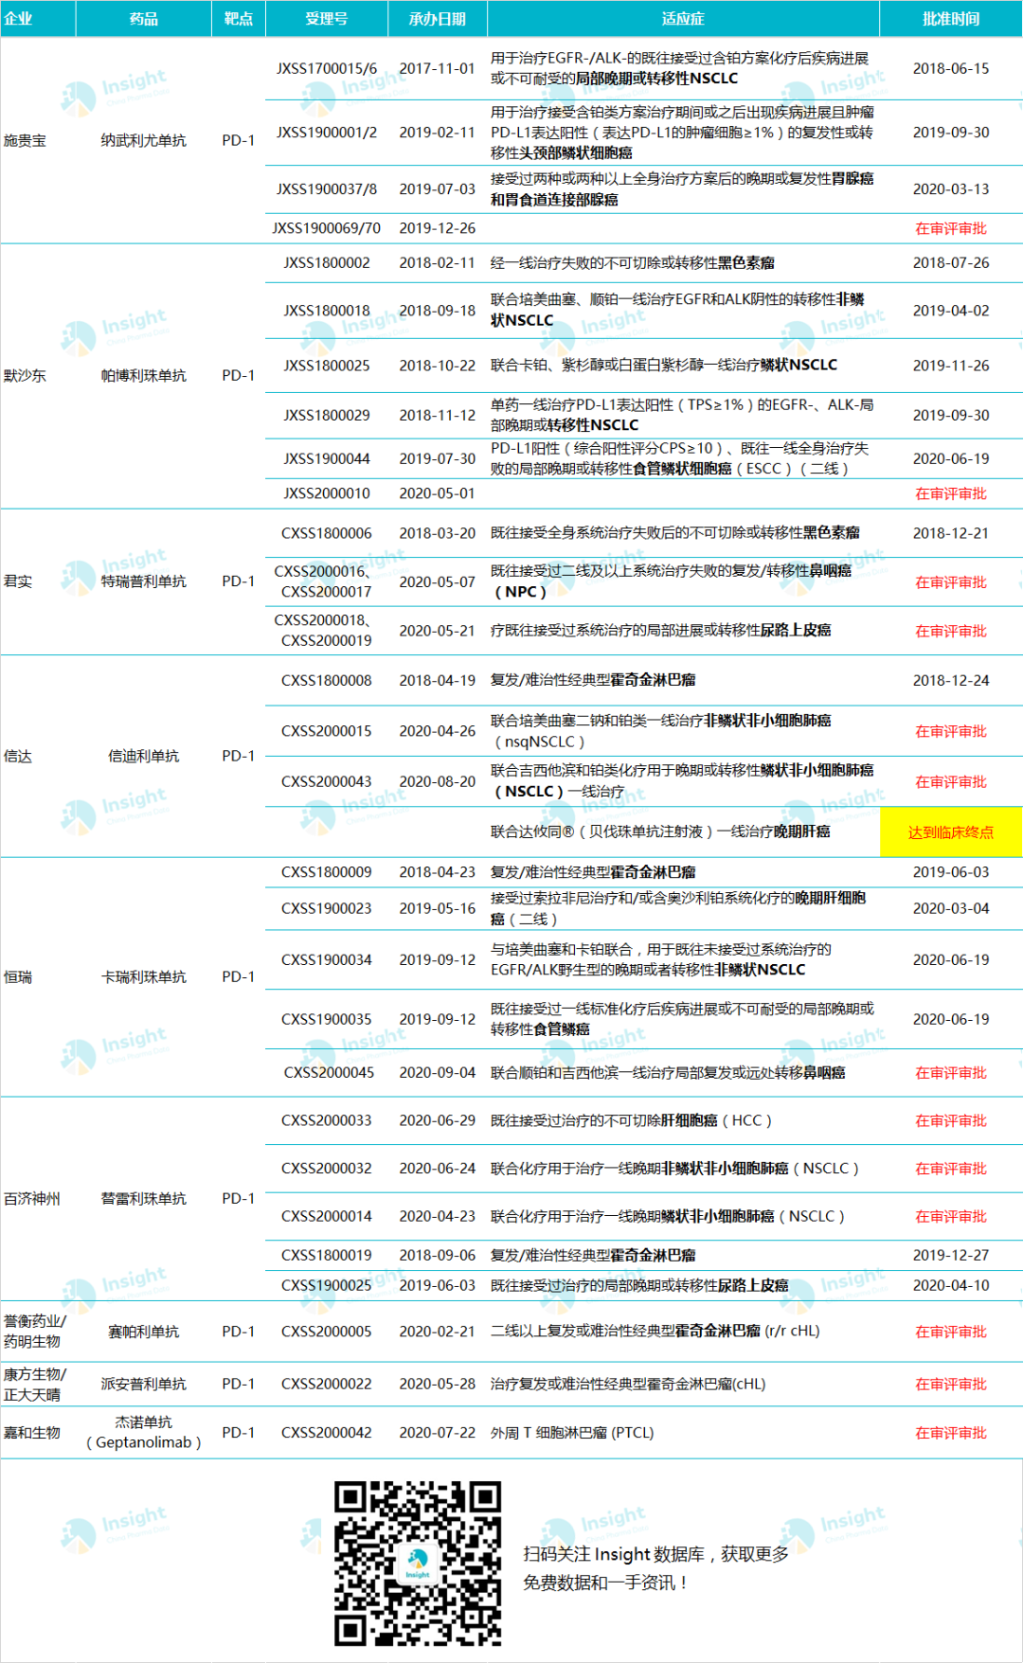
Task: Click the approval date 2020-04-10
Action: pos(951,1285)
